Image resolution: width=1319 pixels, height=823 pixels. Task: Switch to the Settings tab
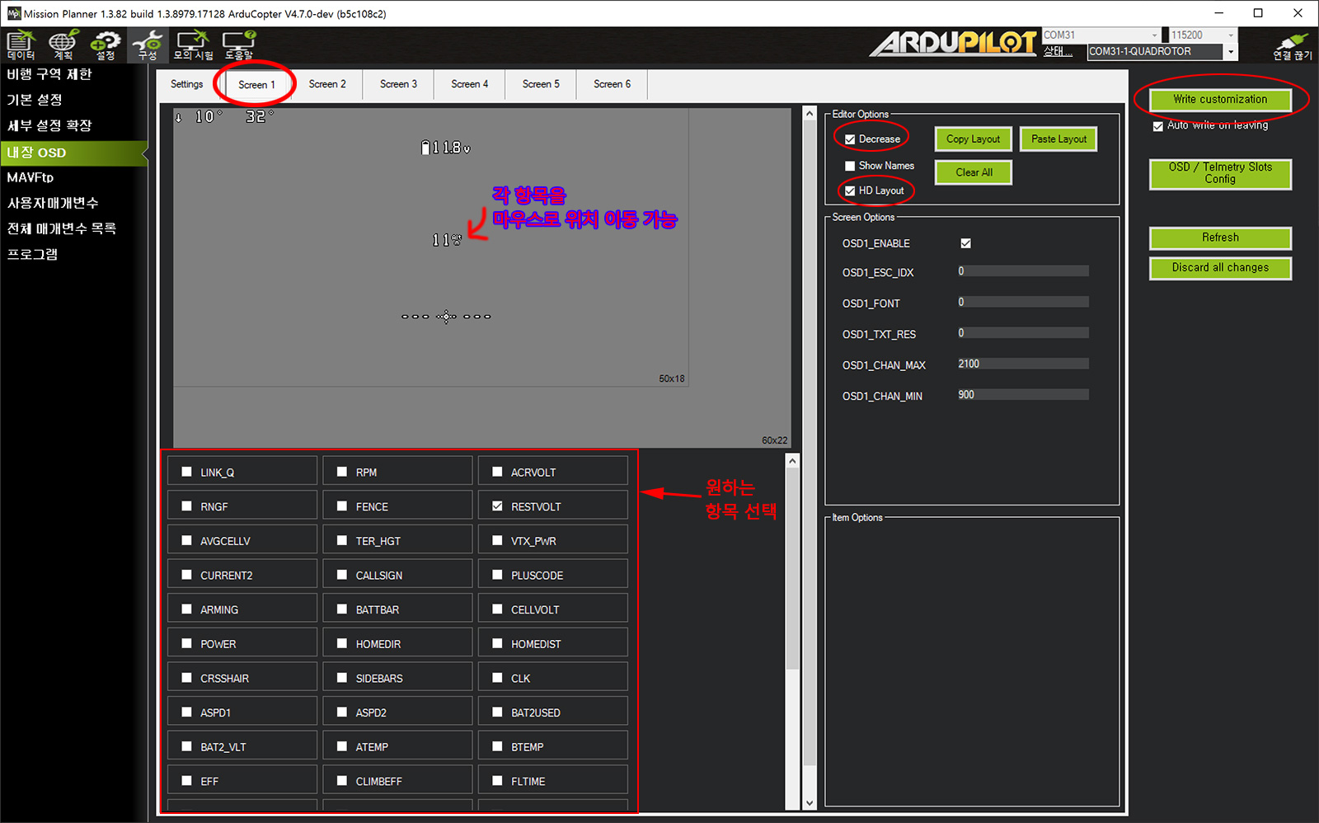tap(187, 84)
